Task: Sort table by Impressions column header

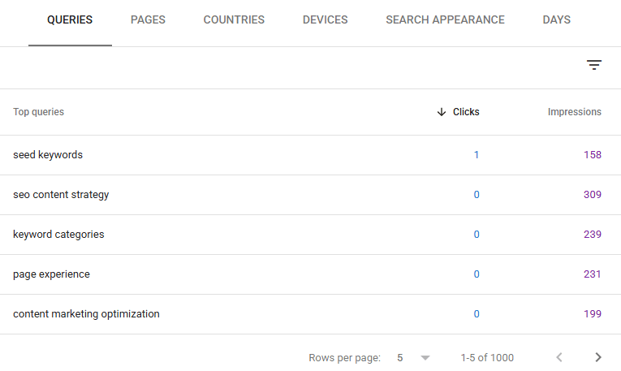Action: 574,112
